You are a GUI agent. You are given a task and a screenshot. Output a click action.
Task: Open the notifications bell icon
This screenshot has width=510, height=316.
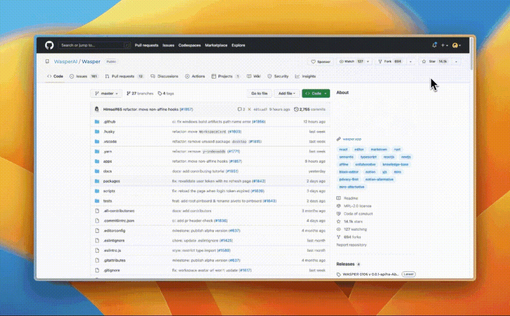click(x=434, y=45)
